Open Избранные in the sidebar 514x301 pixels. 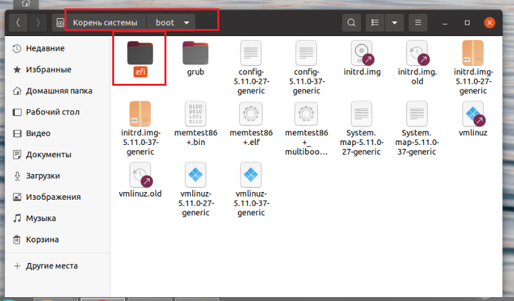coord(57,70)
